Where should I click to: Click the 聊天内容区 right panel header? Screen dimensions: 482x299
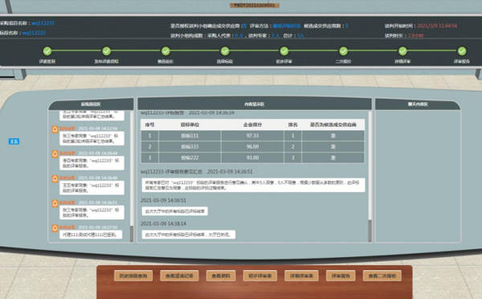pos(418,104)
